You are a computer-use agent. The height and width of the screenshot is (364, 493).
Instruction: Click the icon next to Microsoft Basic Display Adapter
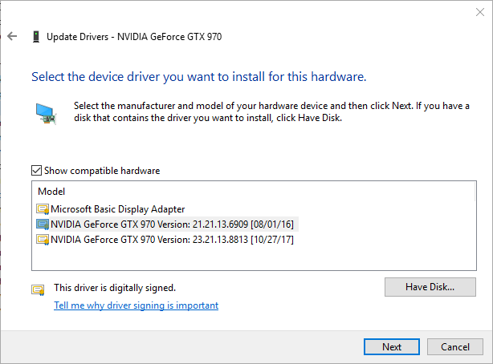point(43,209)
